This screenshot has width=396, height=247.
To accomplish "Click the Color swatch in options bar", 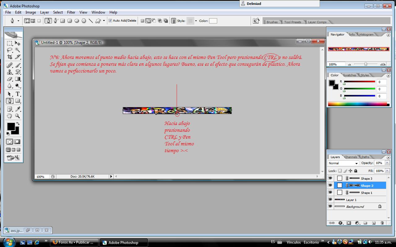I will click(213, 21).
